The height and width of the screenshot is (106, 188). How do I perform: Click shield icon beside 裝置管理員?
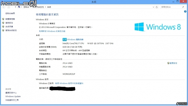pyautogui.click(x=3, y=19)
